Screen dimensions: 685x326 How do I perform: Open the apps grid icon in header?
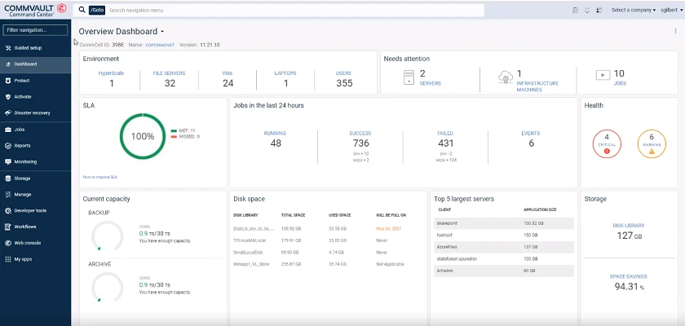(x=599, y=10)
